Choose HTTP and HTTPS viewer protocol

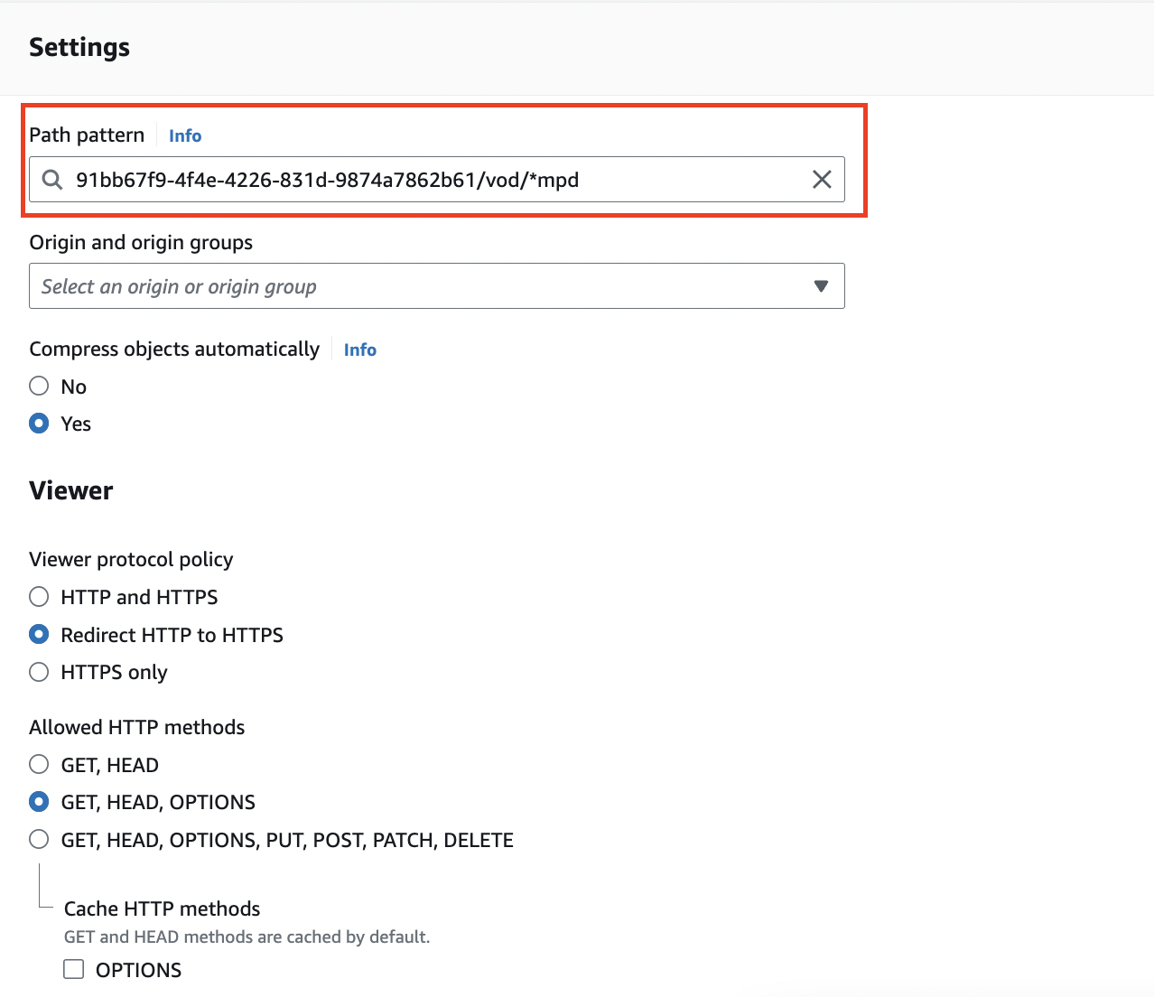tap(39, 597)
